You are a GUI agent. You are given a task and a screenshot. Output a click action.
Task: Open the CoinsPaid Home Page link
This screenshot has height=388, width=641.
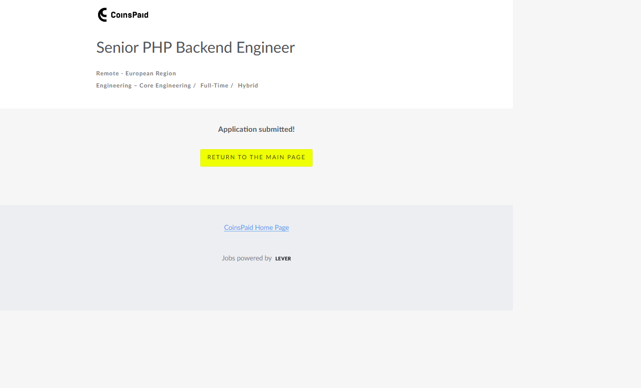[x=256, y=228]
